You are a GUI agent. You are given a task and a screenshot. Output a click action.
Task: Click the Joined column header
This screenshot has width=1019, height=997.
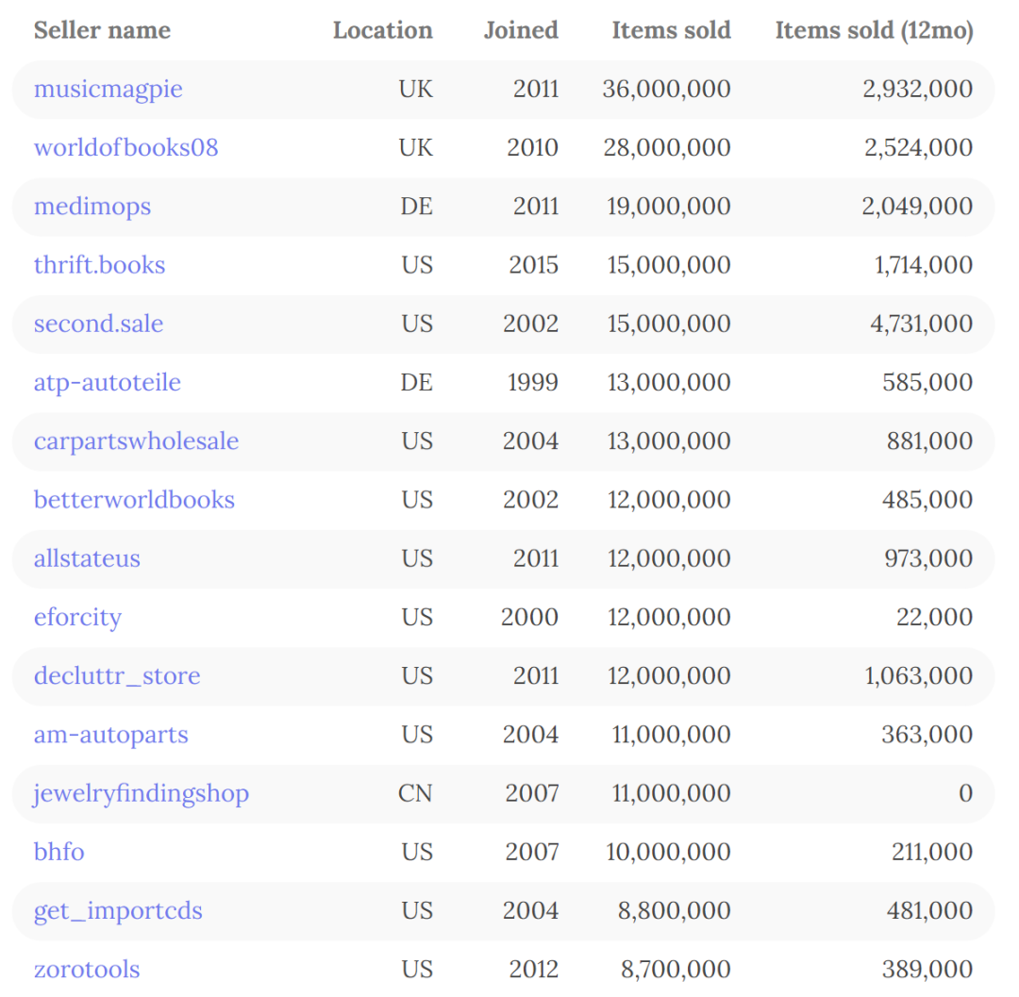click(521, 30)
